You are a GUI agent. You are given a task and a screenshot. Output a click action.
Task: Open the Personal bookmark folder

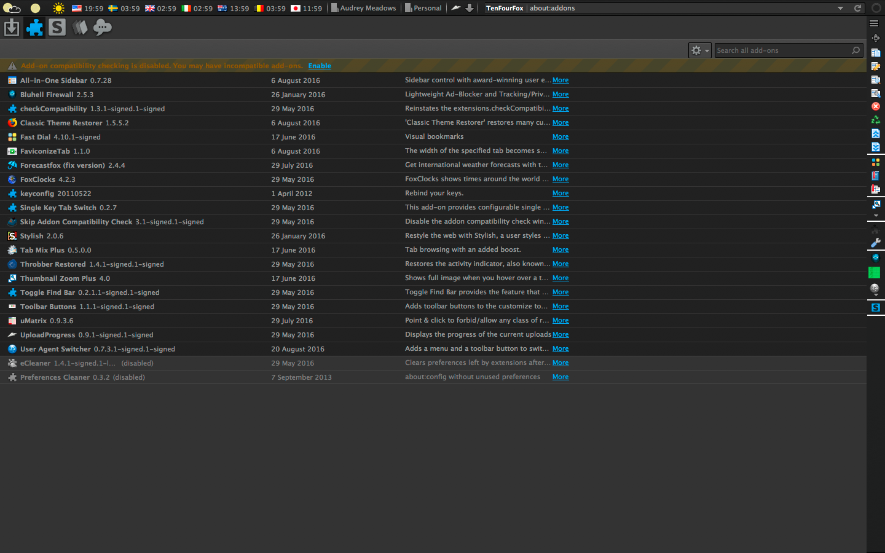coord(423,8)
